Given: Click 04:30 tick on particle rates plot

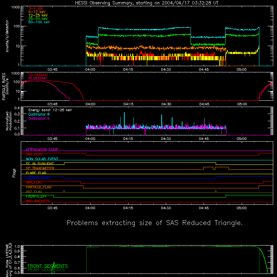Looking at the screenshot, I should point(166,104).
